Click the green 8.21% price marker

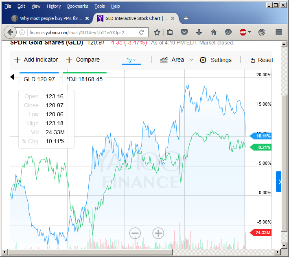coord(261,147)
